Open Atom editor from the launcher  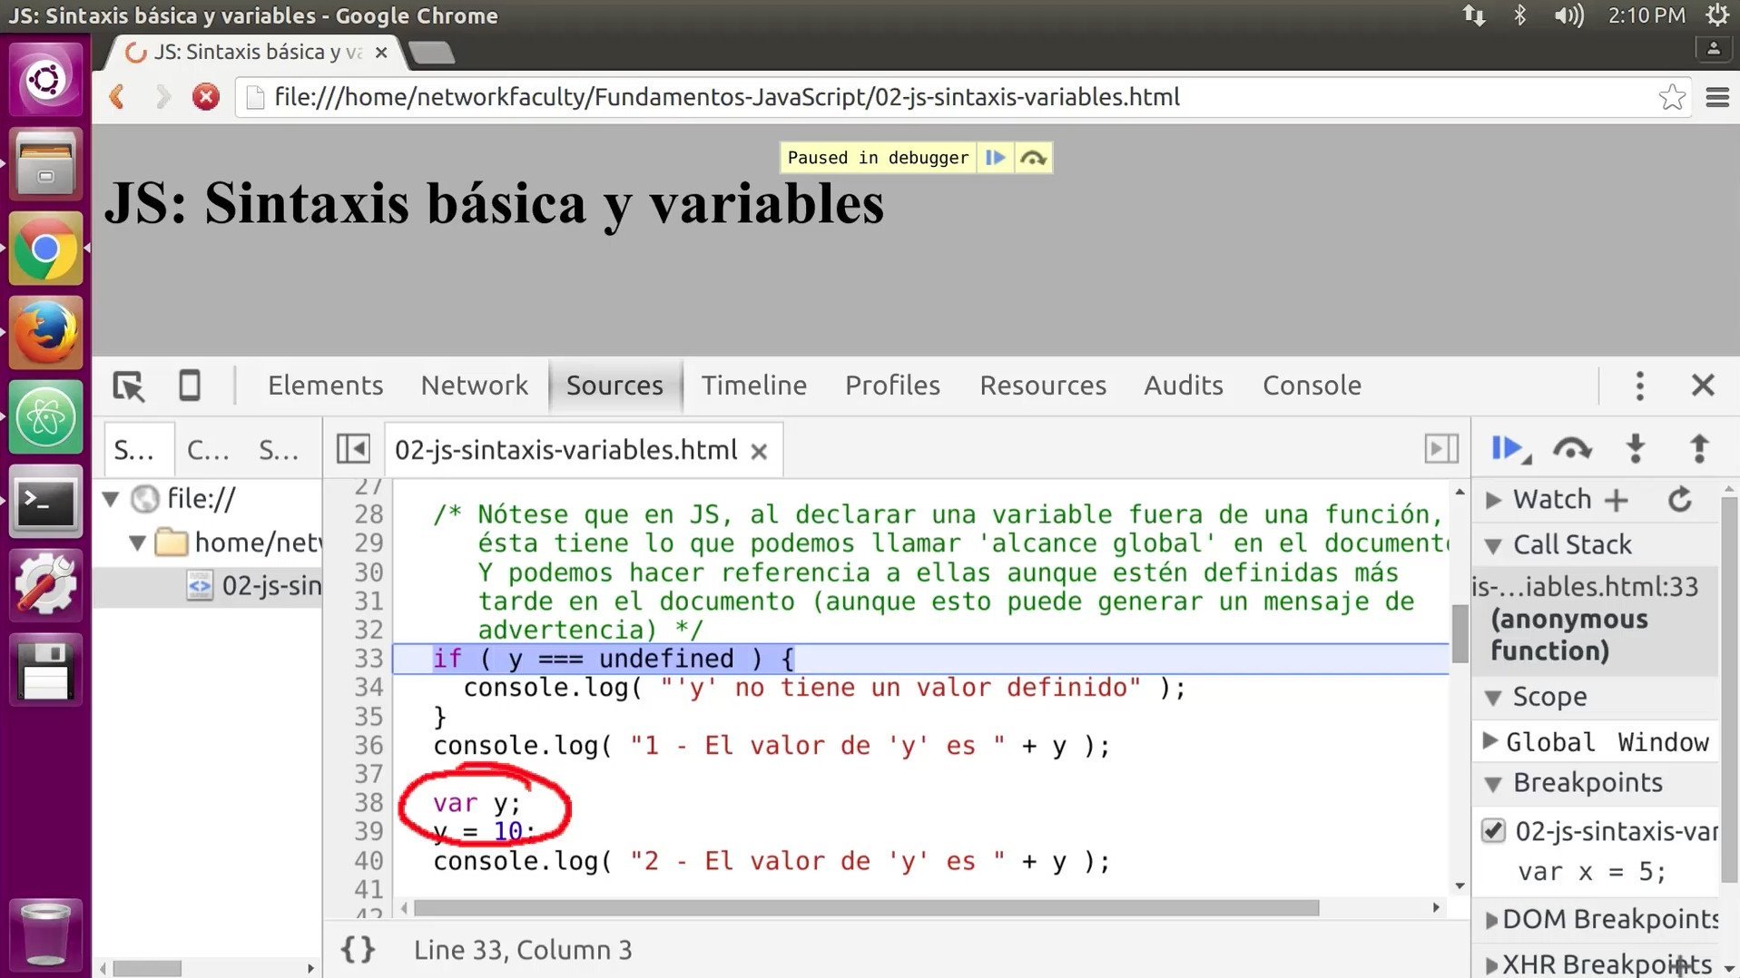(45, 416)
